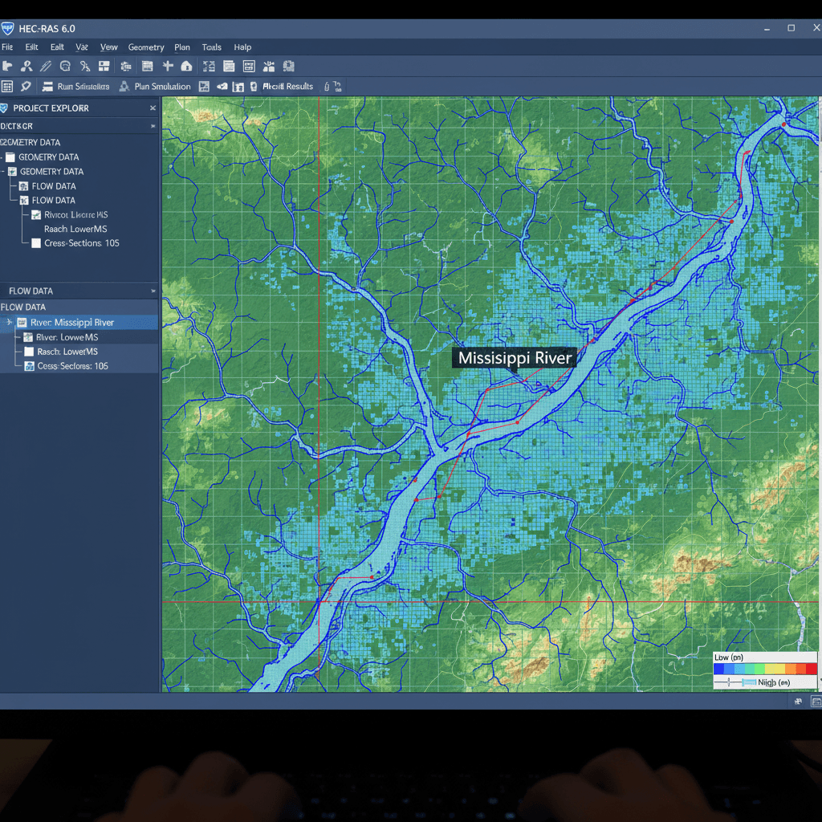Open the Help menu

242,47
